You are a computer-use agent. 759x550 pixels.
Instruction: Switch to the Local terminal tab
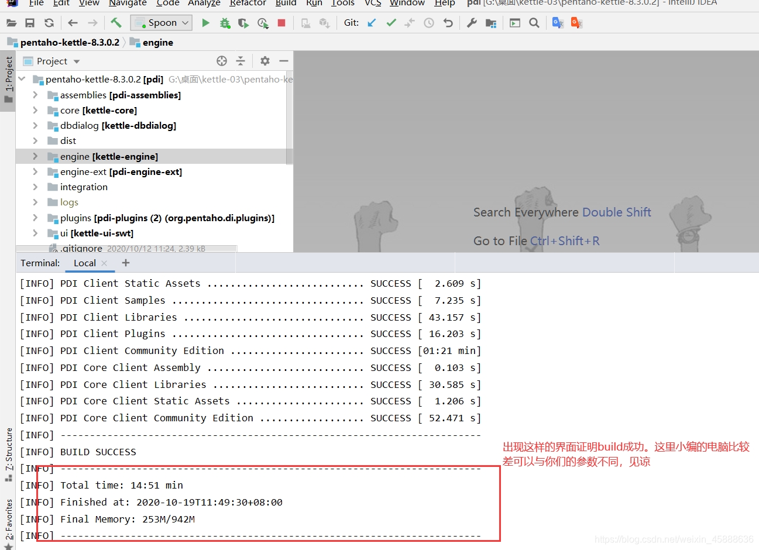point(84,263)
